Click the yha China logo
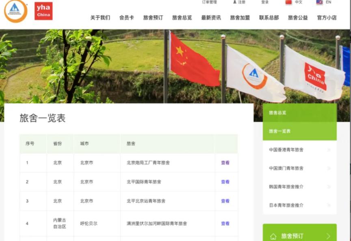The image size is (351, 241). [x=43, y=11]
